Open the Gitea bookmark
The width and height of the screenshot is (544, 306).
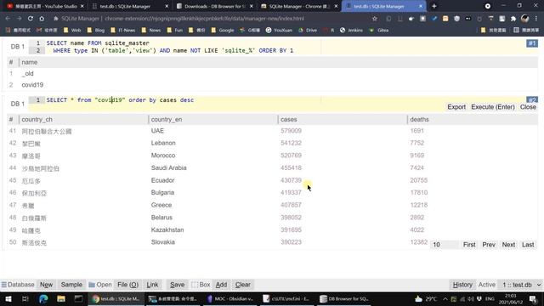pos(379,31)
